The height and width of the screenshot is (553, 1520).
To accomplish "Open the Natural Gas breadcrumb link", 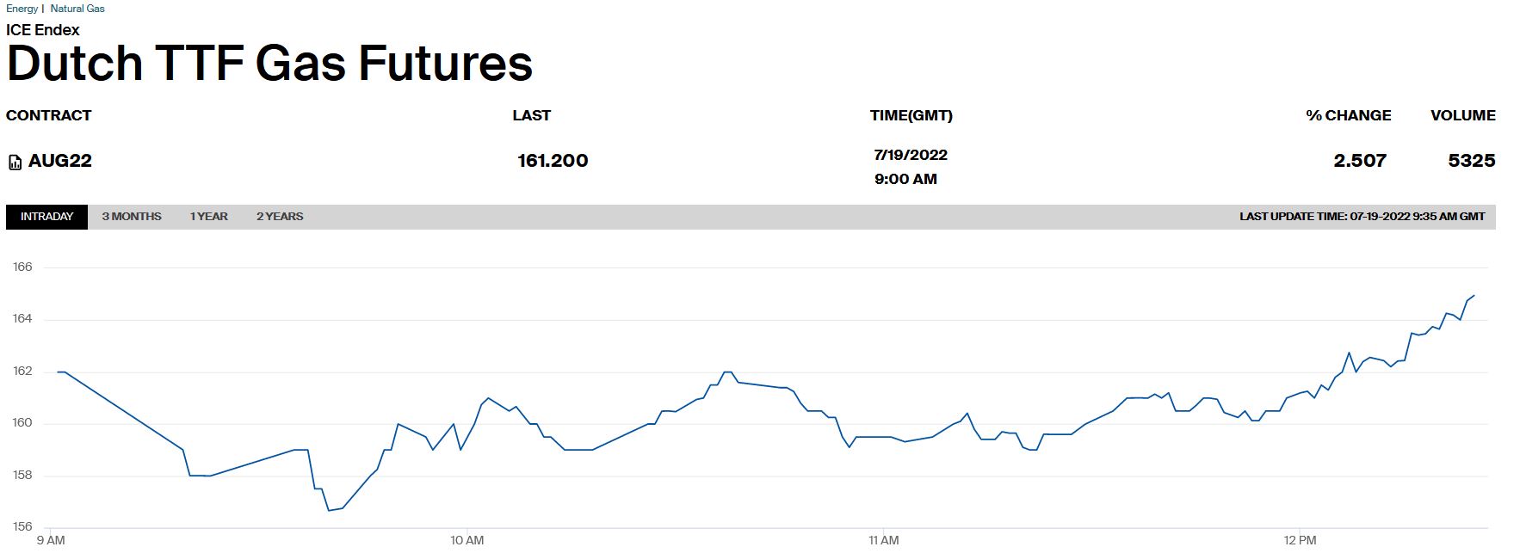I will click(77, 9).
